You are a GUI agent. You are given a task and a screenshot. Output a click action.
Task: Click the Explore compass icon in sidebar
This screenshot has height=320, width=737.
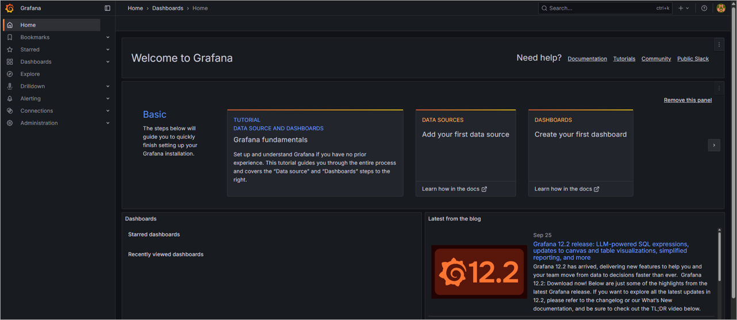click(x=10, y=74)
